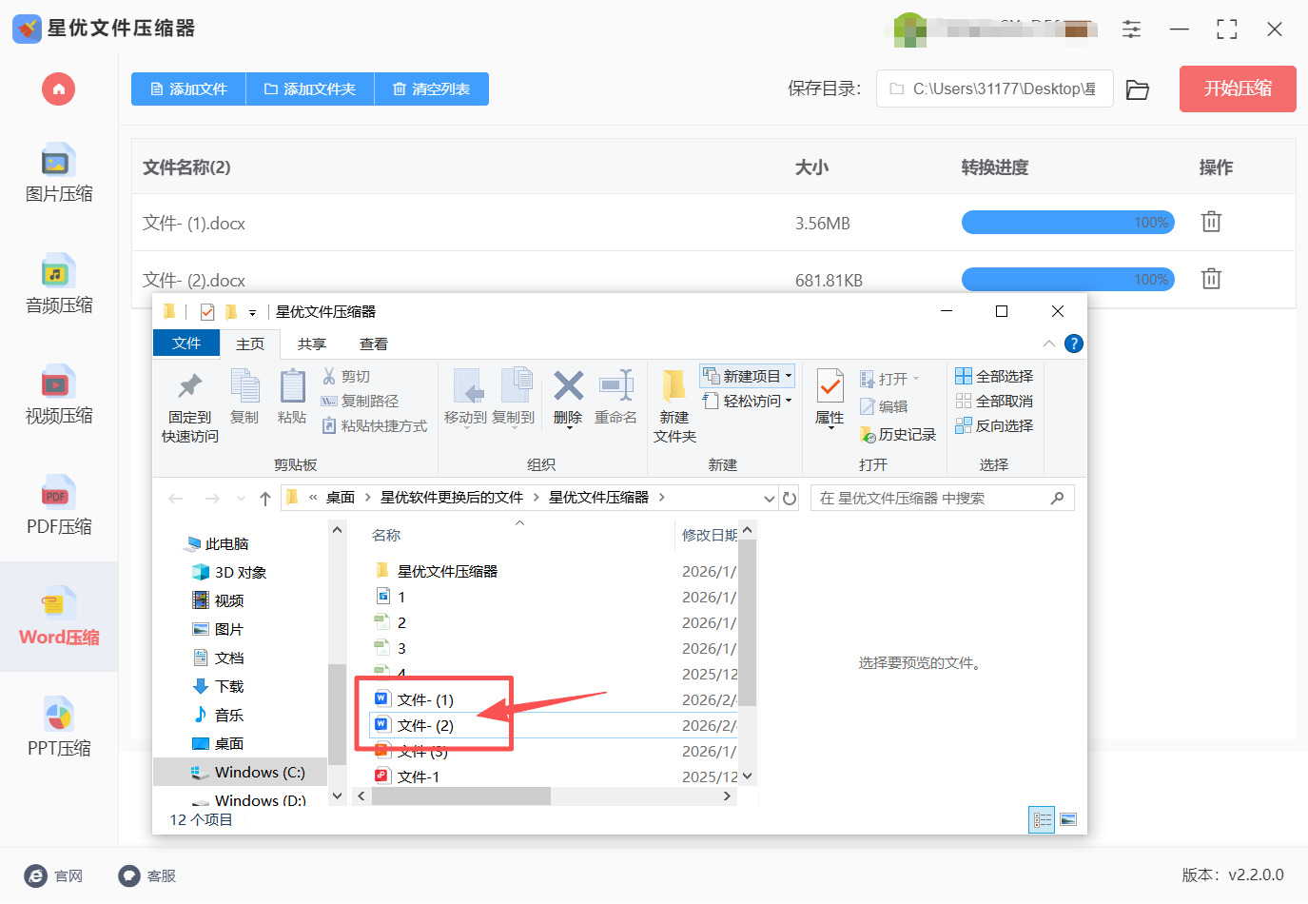Select 此电脑 in navigation tree
The height and width of the screenshot is (904, 1308).
tap(219, 543)
